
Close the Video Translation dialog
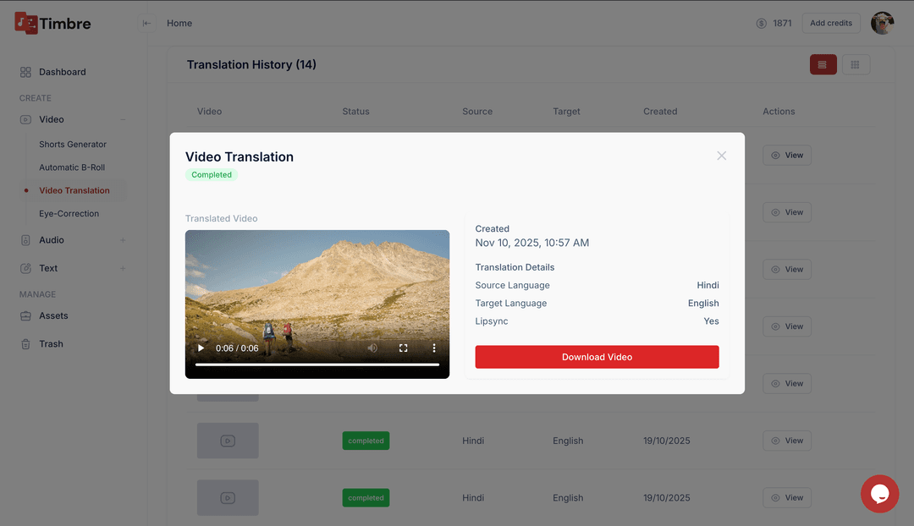721,156
